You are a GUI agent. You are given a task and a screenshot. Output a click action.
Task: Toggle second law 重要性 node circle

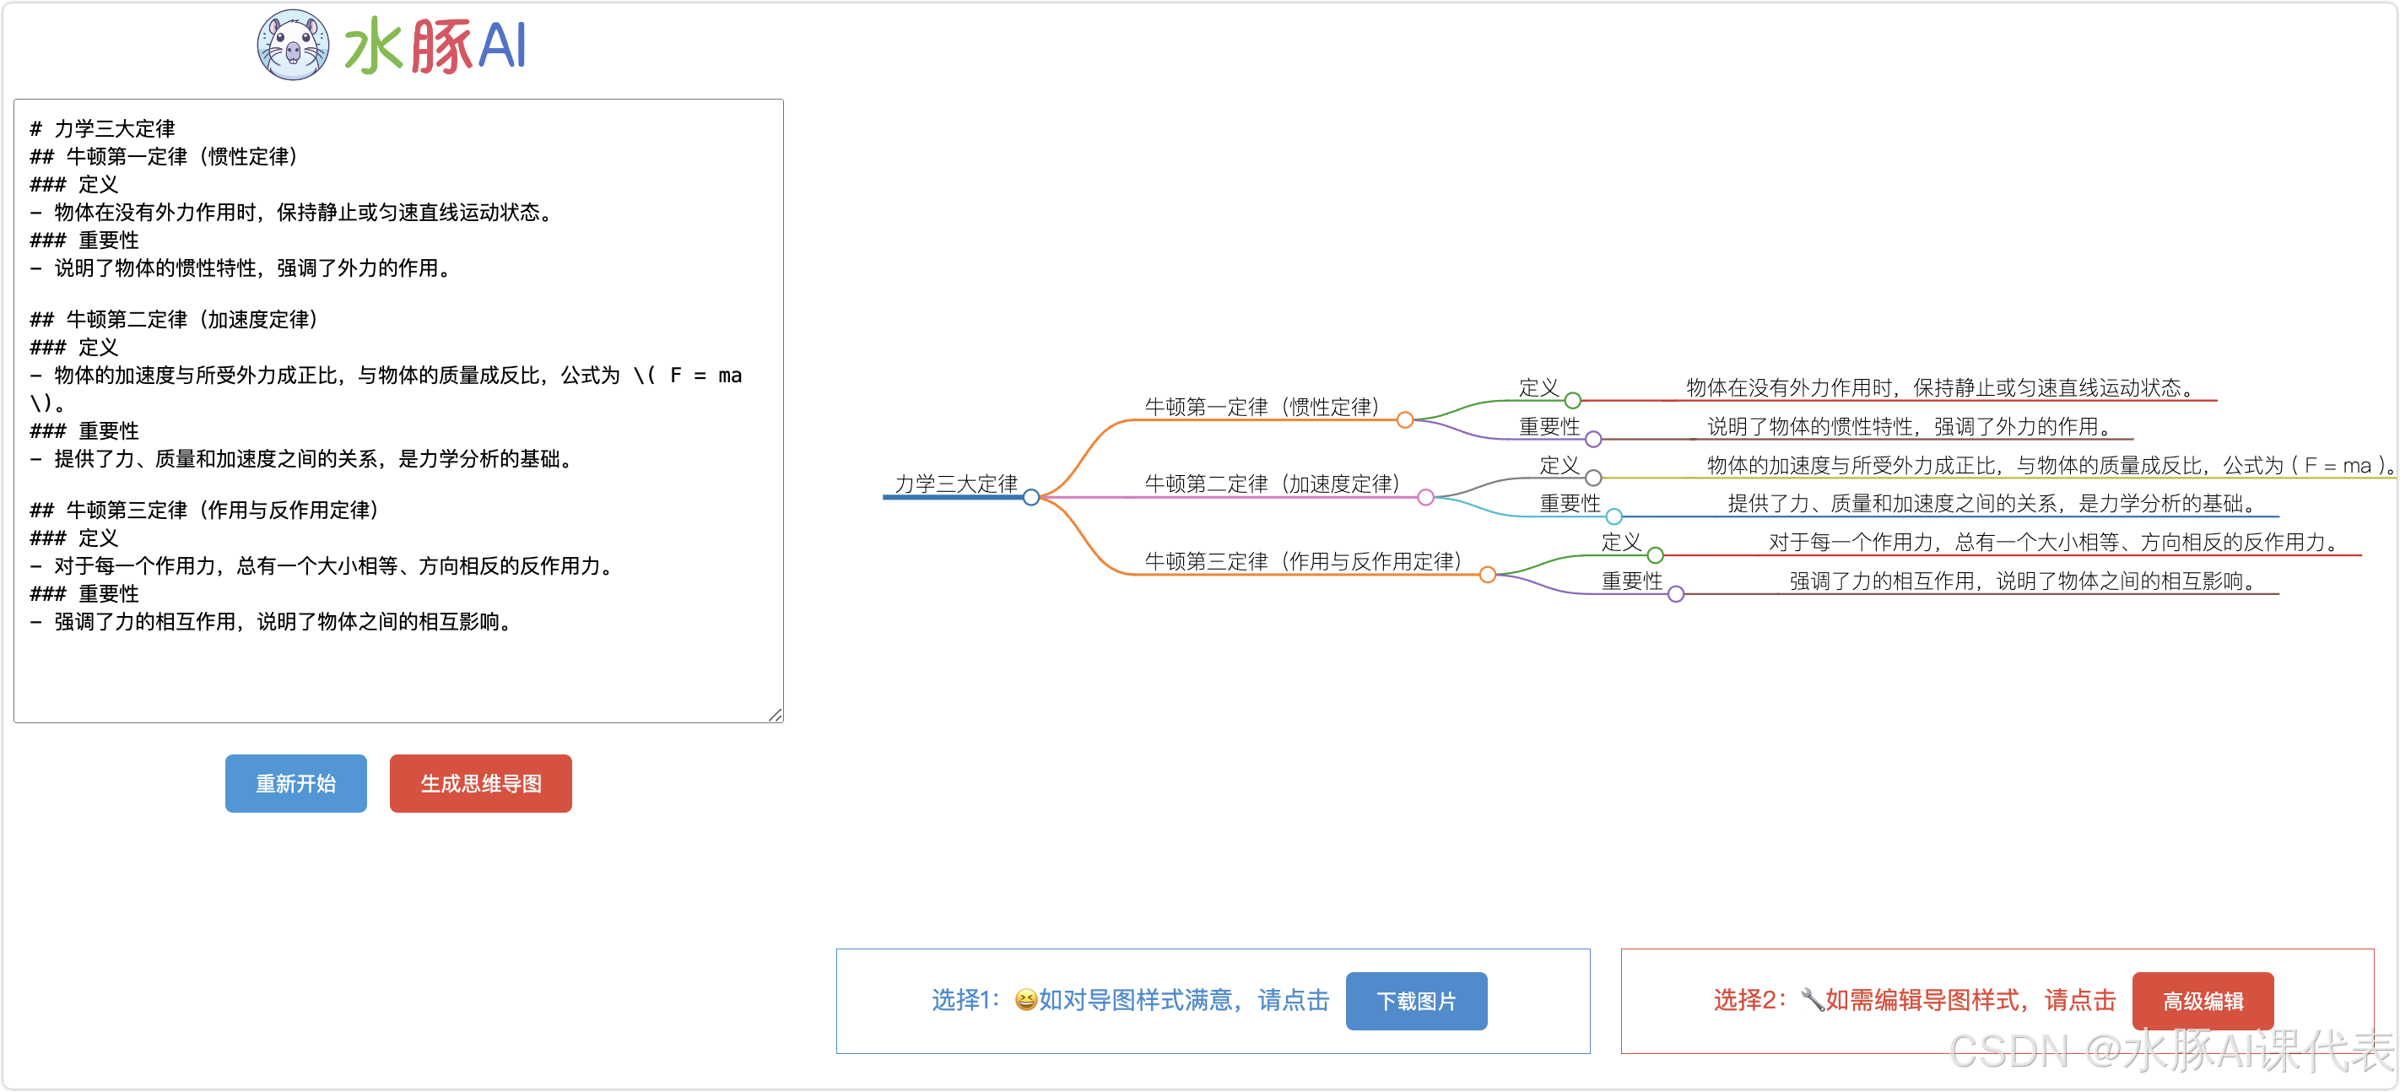click(1614, 516)
